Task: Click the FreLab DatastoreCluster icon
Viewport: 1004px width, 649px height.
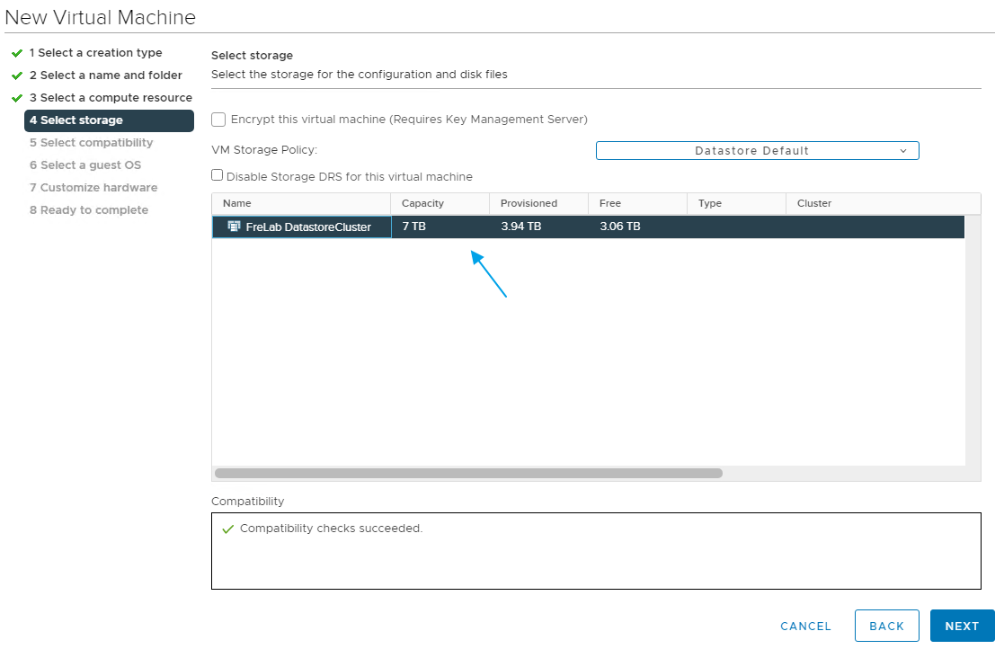Action: pos(234,227)
